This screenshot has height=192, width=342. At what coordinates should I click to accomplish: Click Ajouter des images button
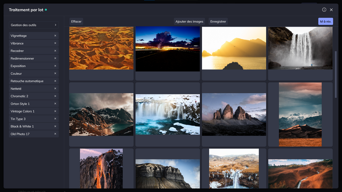[x=190, y=21]
